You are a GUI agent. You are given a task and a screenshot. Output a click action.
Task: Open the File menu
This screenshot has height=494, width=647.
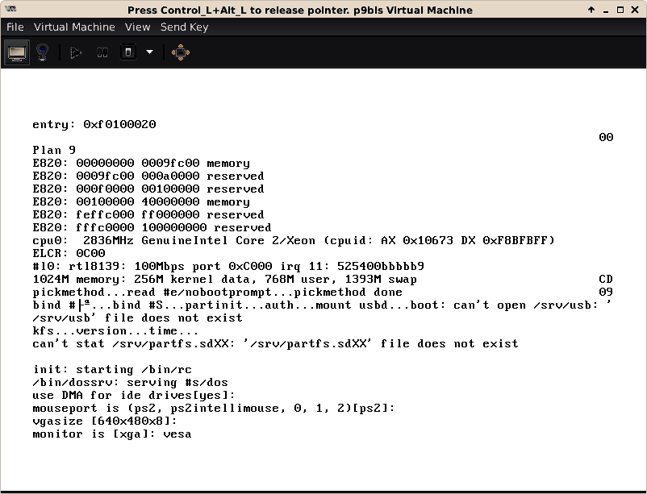click(x=15, y=27)
